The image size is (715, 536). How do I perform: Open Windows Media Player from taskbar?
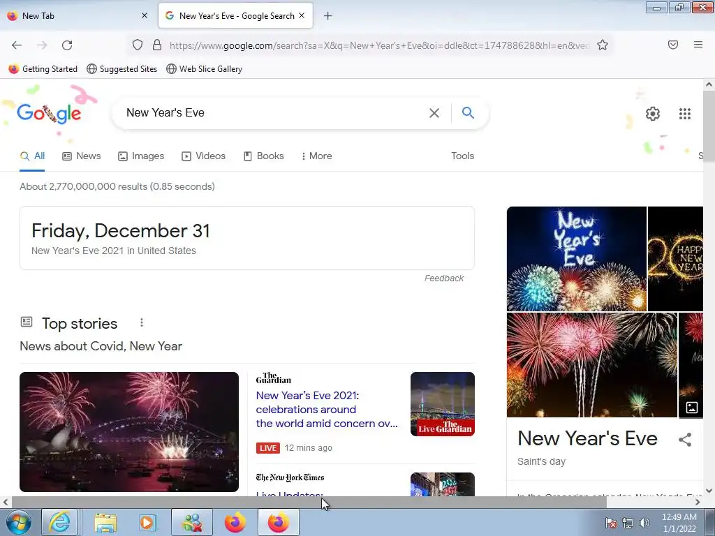pyautogui.click(x=147, y=522)
